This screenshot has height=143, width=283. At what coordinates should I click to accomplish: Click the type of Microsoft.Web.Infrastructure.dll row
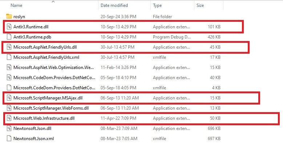(171, 118)
